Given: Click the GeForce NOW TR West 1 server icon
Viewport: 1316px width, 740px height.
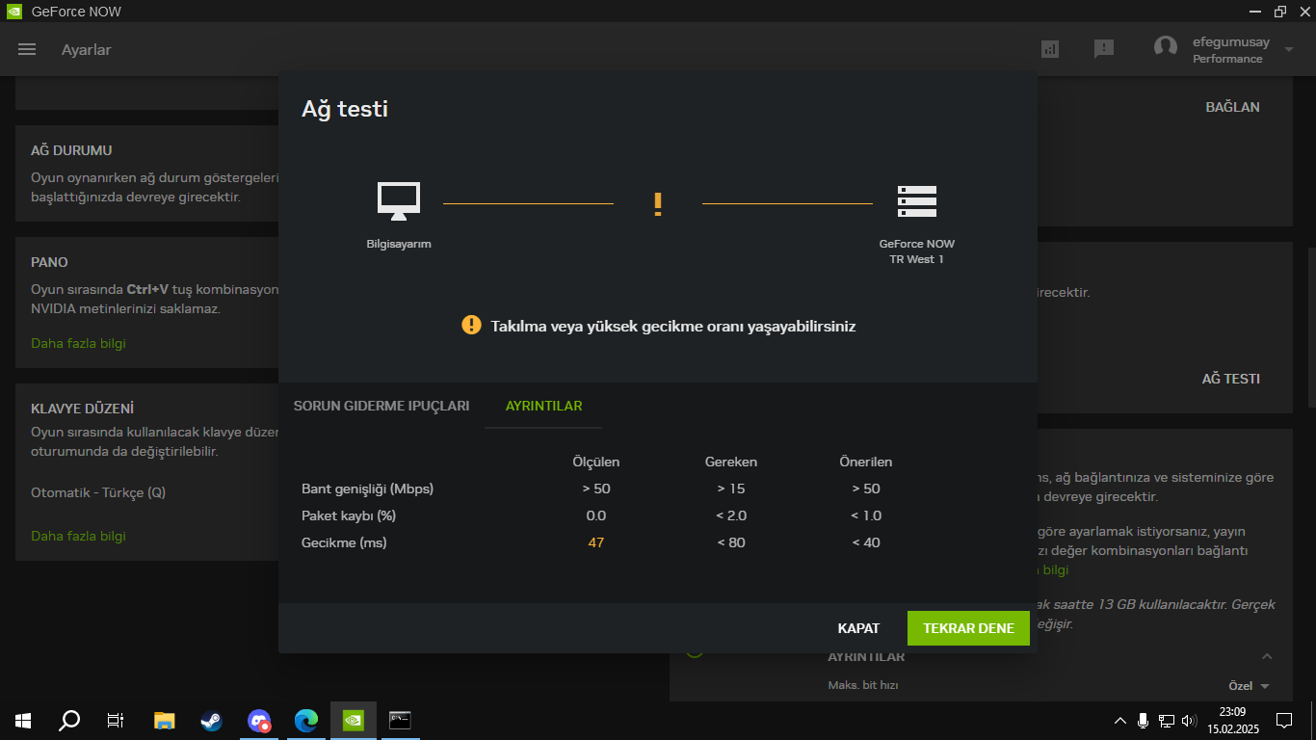Looking at the screenshot, I should (917, 201).
